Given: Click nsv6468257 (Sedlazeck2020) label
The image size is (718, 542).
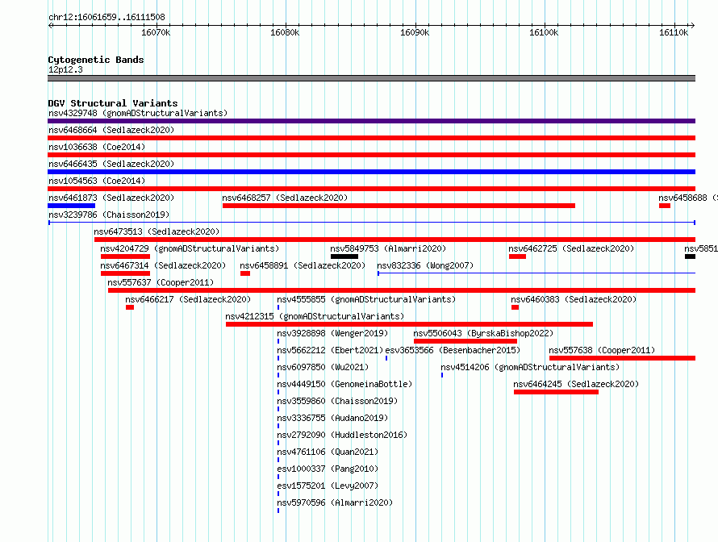Looking at the screenshot, I should pos(285,198).
